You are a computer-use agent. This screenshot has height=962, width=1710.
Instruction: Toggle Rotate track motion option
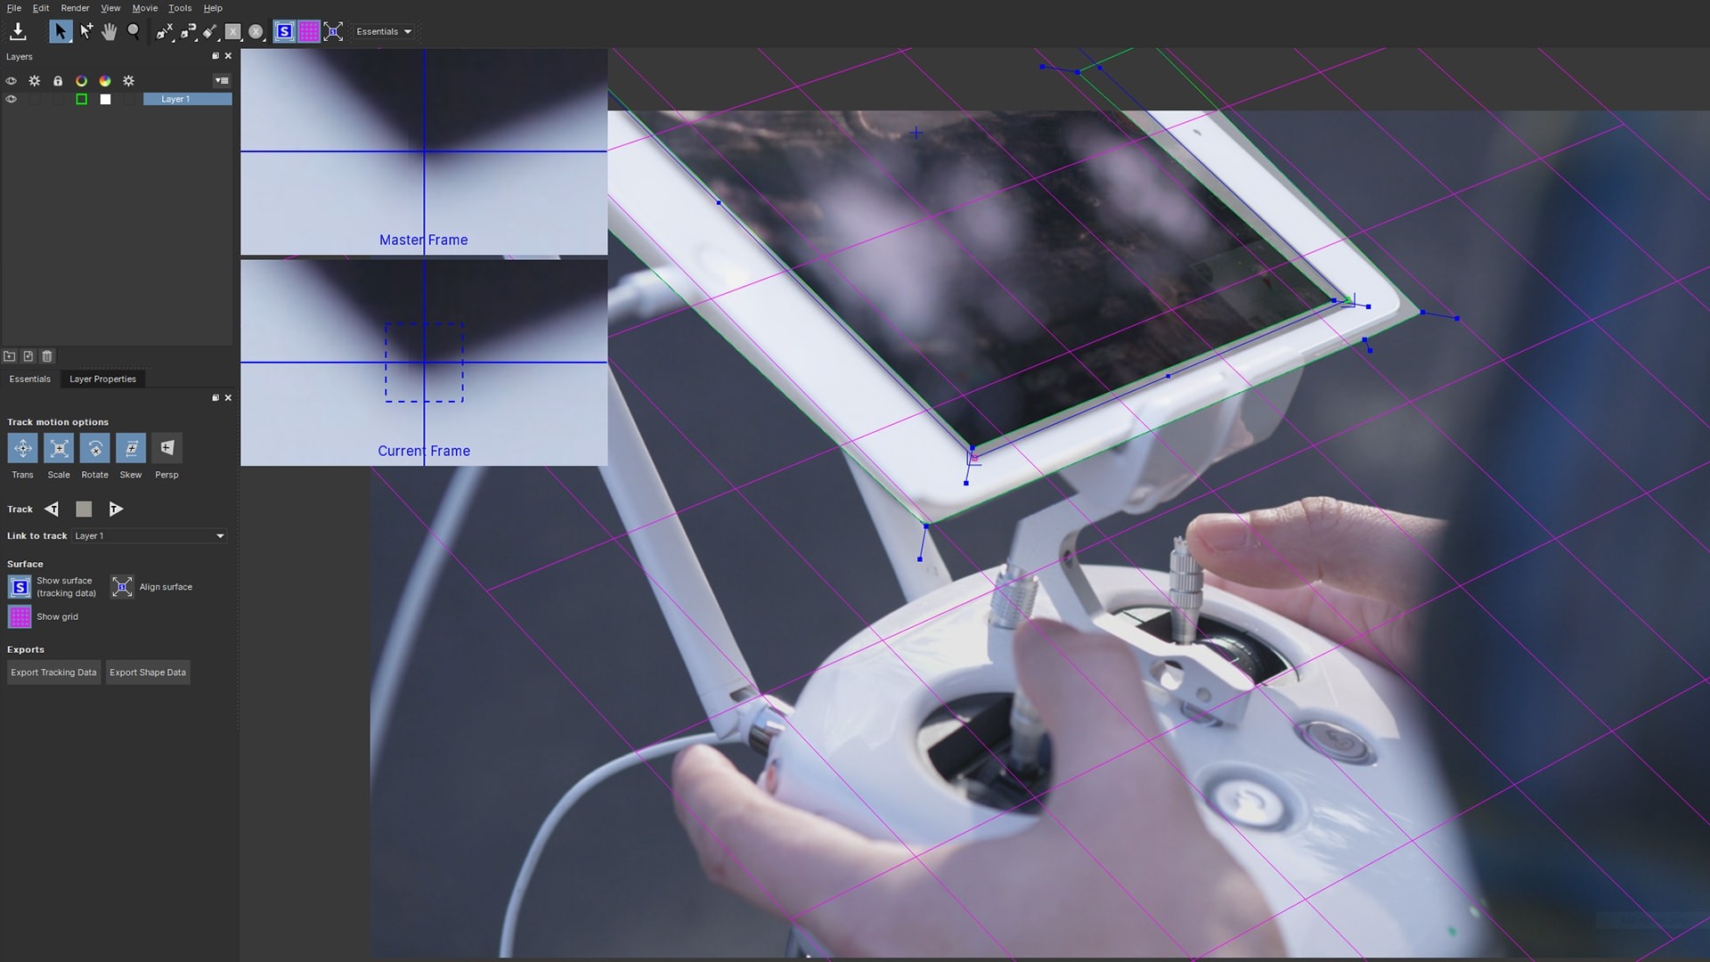pyautogui.click(x=95, y=448)
